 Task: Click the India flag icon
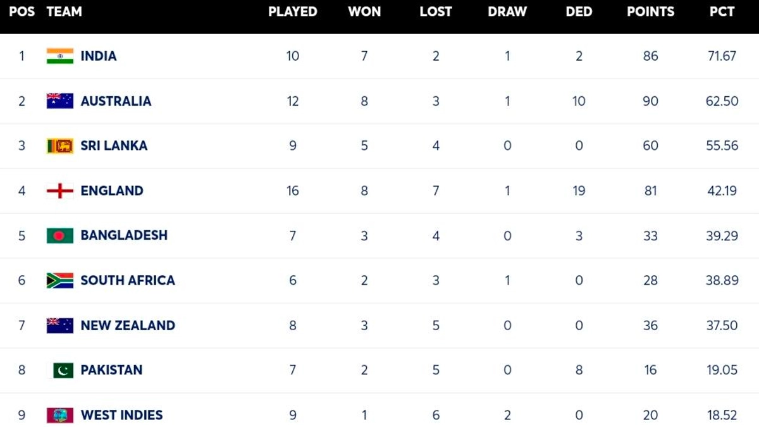[x=60, y=56]
